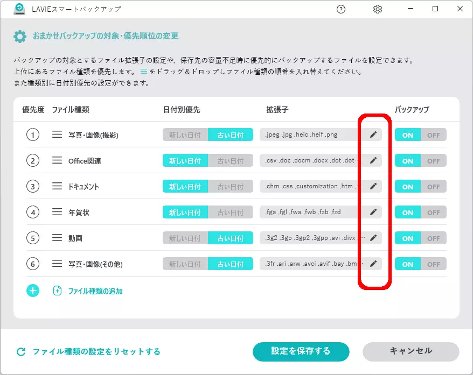Screen dimensions: 473x375
Task: Click drag handle of 年賀状 row
Action: pyautogui.click(x=57, y=212)
